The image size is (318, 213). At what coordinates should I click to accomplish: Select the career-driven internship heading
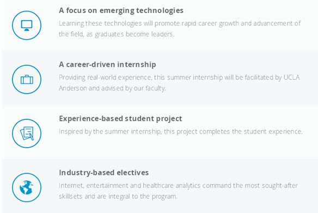pyautogui.click(x=107, y=64)
